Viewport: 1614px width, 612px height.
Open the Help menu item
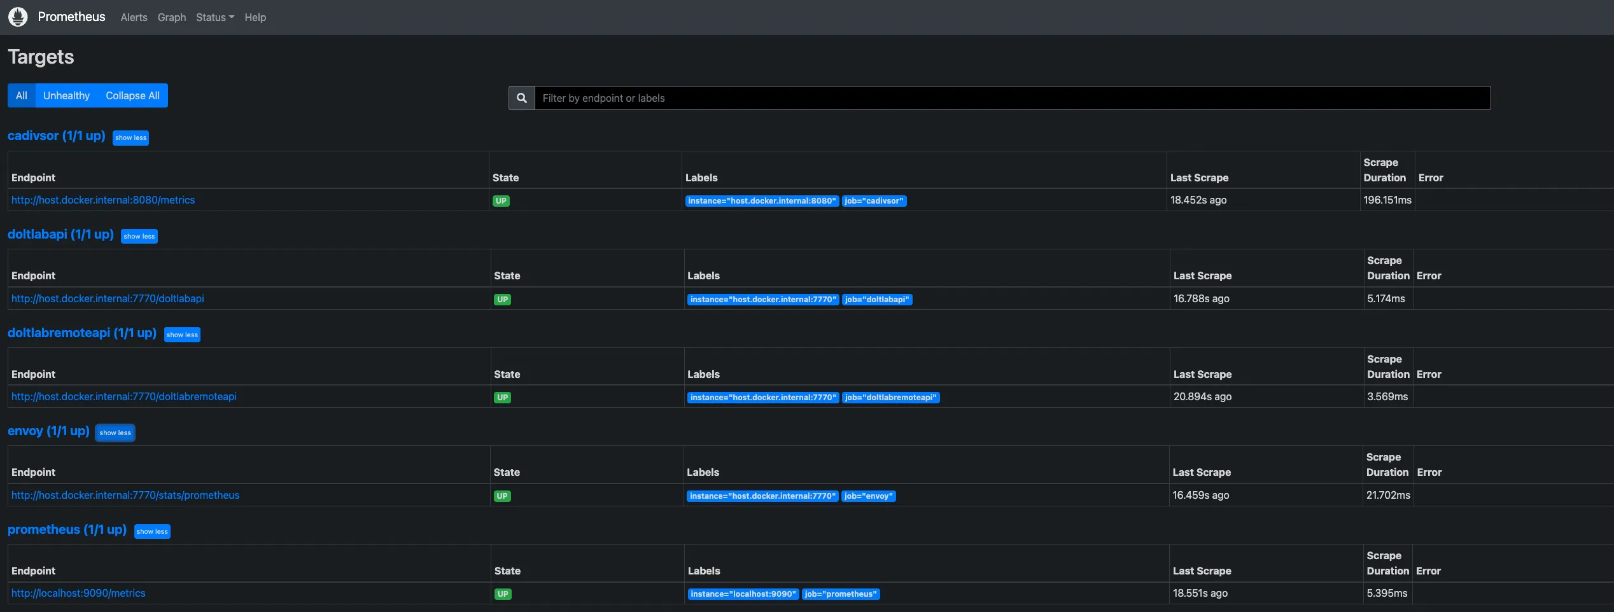[x=255, y=17]
